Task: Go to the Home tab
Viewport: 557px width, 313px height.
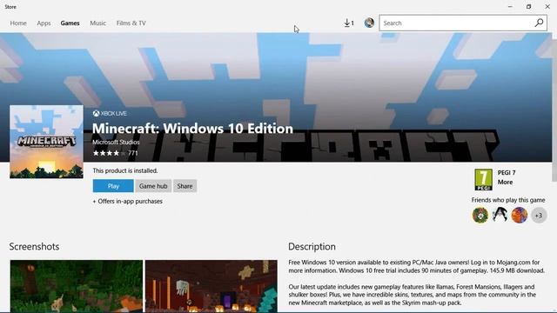Action: [18, 23]
